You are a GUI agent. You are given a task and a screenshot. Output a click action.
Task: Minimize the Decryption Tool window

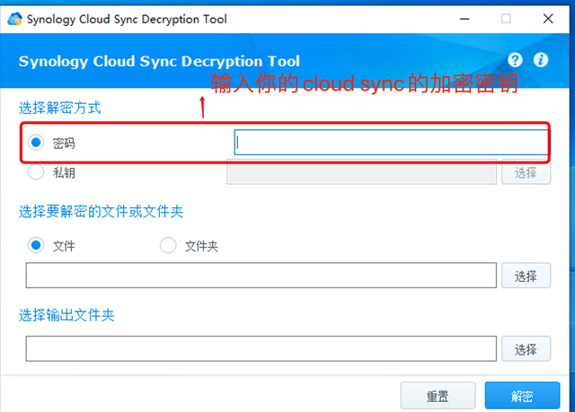[x=464, y=19]
